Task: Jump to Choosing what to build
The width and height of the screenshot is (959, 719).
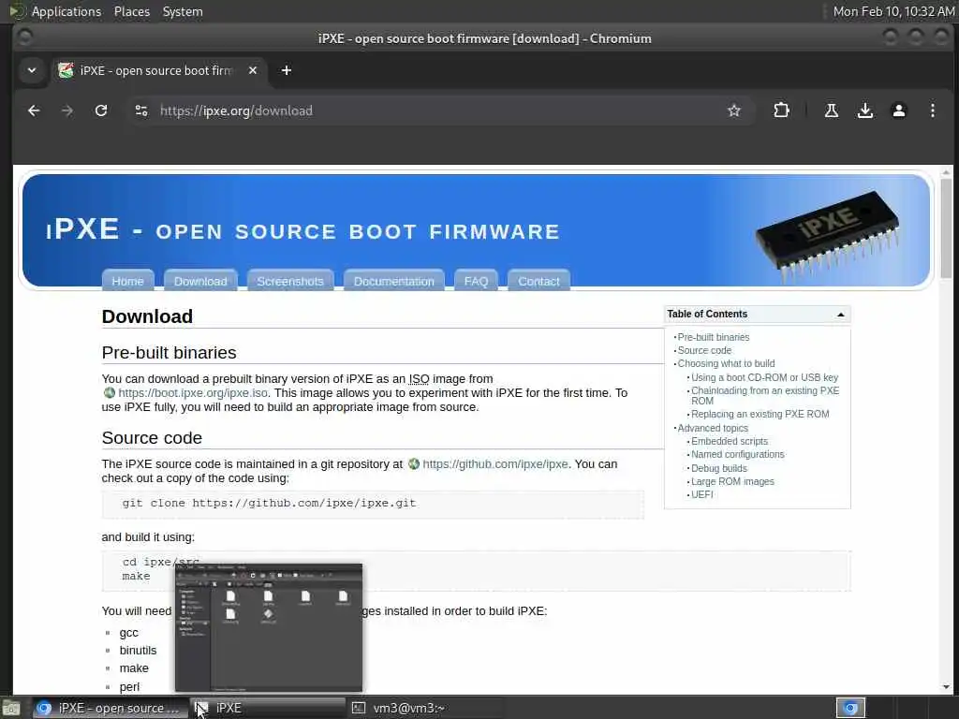Action: pos(726,363)
